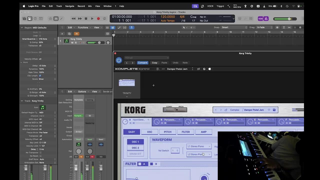Show the automation curve icon
This screenshot has height=180, width=320.
click(119, 27)
